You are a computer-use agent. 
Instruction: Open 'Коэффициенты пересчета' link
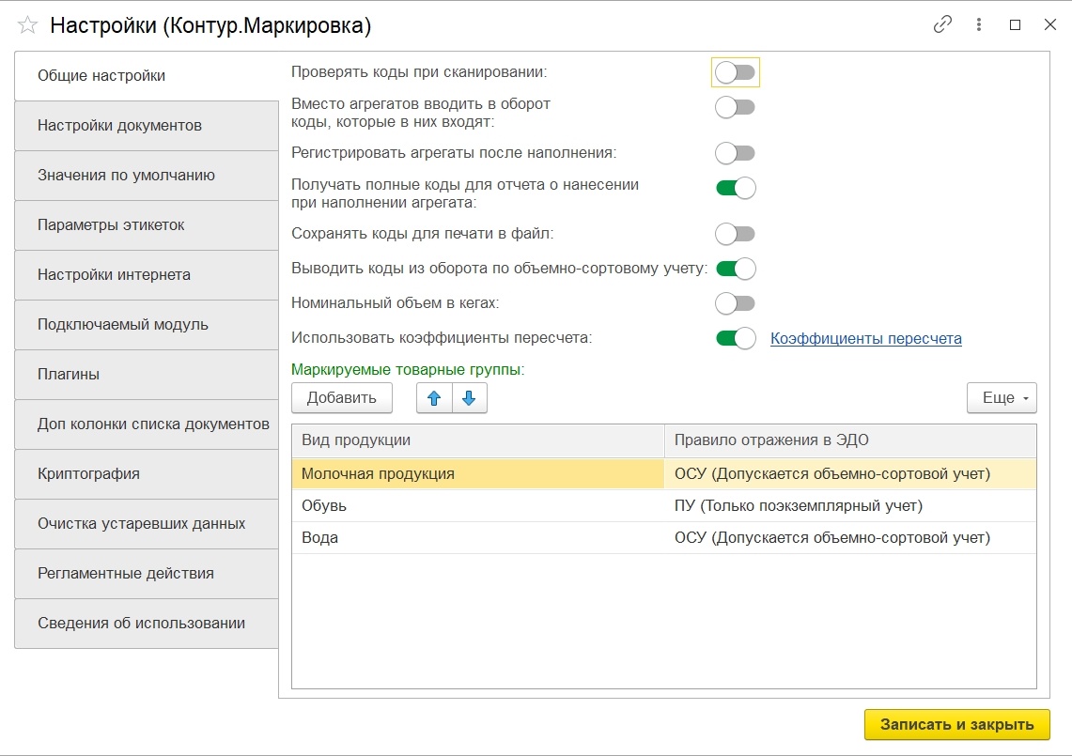(x=866, y=338)
